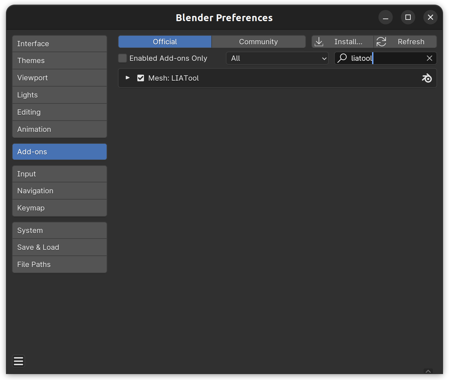
Task: Open the All category dropdown
Action: 277,58
